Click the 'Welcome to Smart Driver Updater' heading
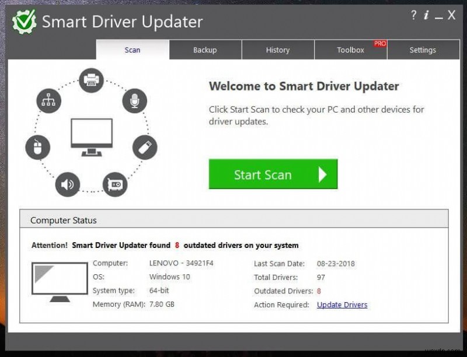 pyautogui.click(x=304, y=86)
